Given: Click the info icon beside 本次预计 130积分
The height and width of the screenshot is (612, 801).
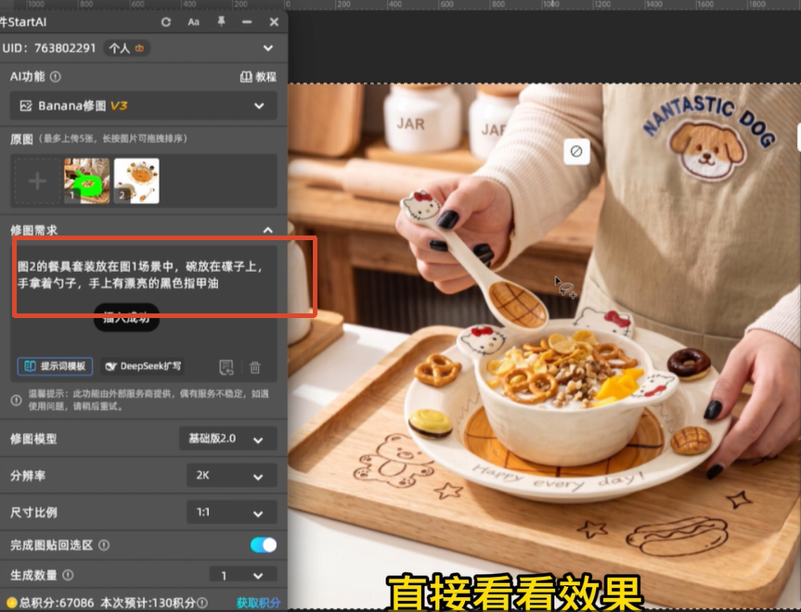Looking at the screenshot, I should [203, 604].
